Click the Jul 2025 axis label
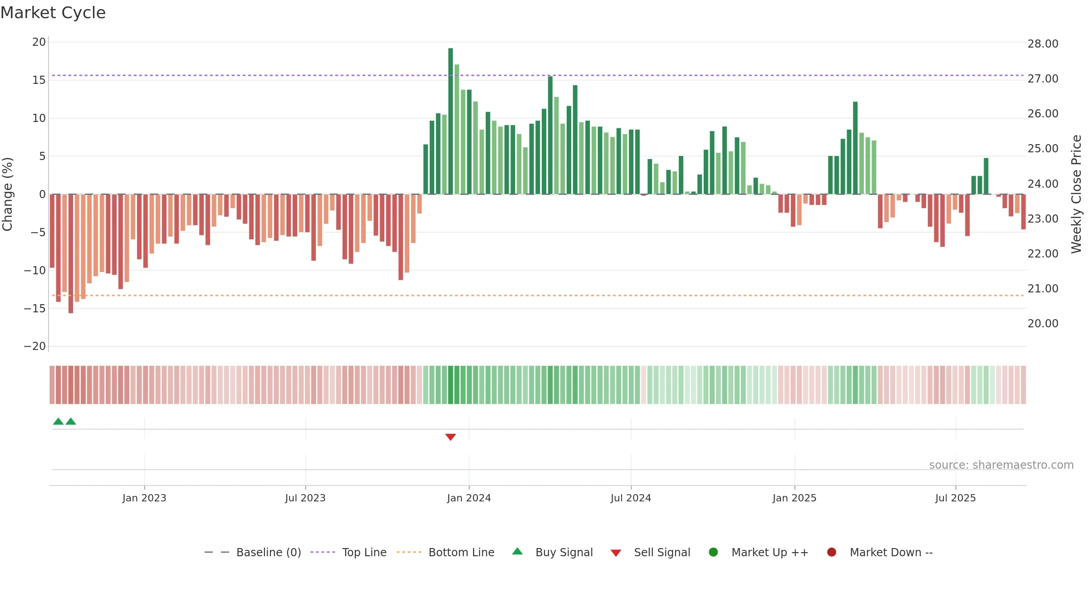 (956, 498)
